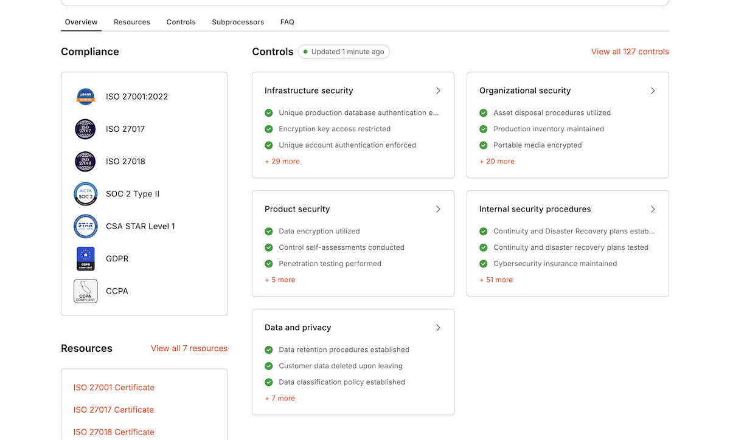Image resolution: width=730 pixels, height=440 pixels.
Task: Open the ISO 27018 badge
Action: tap(85, 161)
